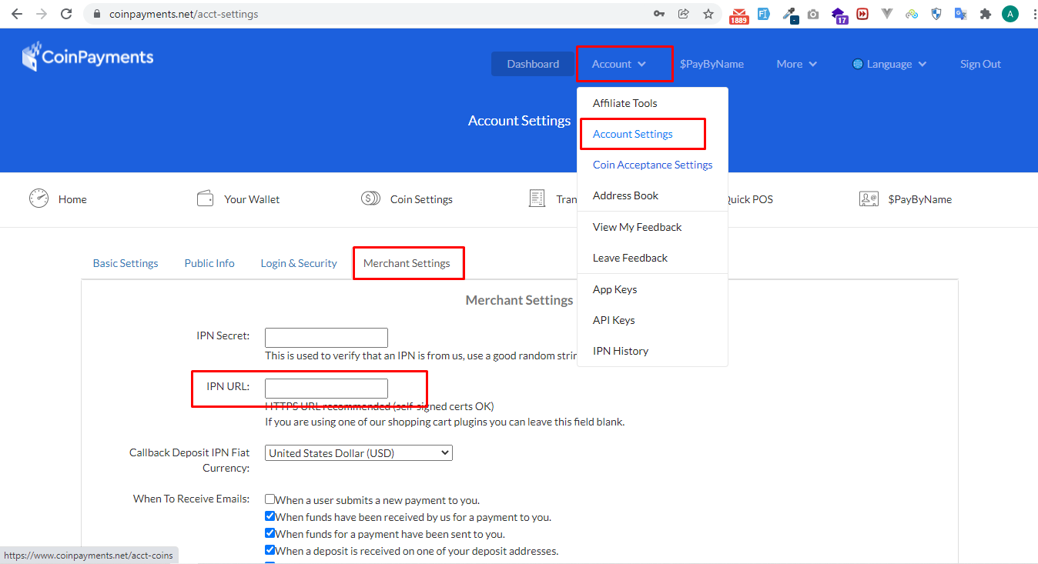Open IPN History from Account menu
The image size is (1038, 564).
(x=621, y=351)
